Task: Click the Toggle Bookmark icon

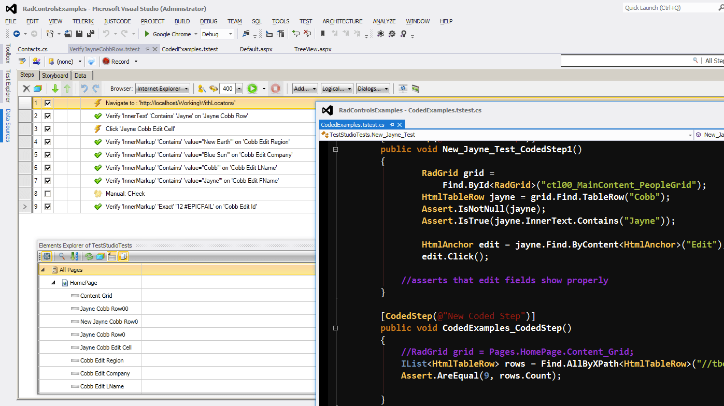Action: coord(323,34)
